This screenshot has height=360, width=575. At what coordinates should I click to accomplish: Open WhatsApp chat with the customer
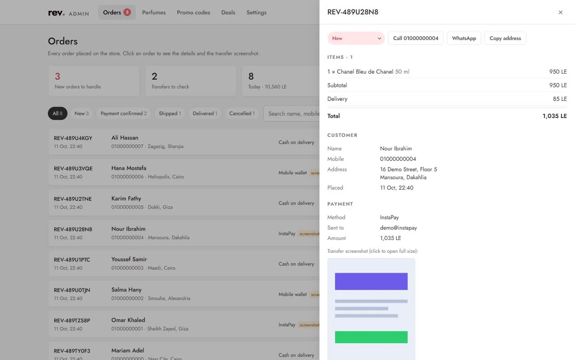464,38
